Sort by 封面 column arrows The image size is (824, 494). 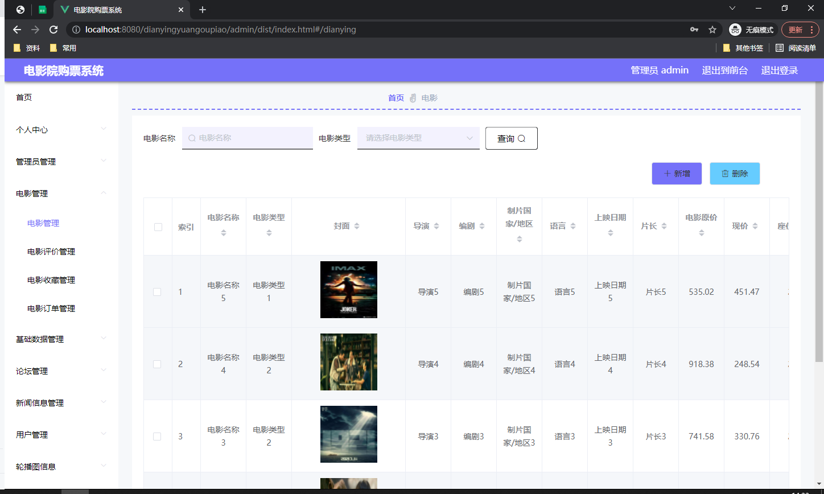point(357,226)
